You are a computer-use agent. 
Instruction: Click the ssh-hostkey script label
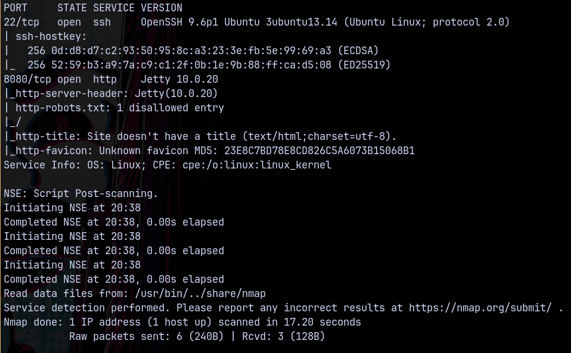click(48, 36)
